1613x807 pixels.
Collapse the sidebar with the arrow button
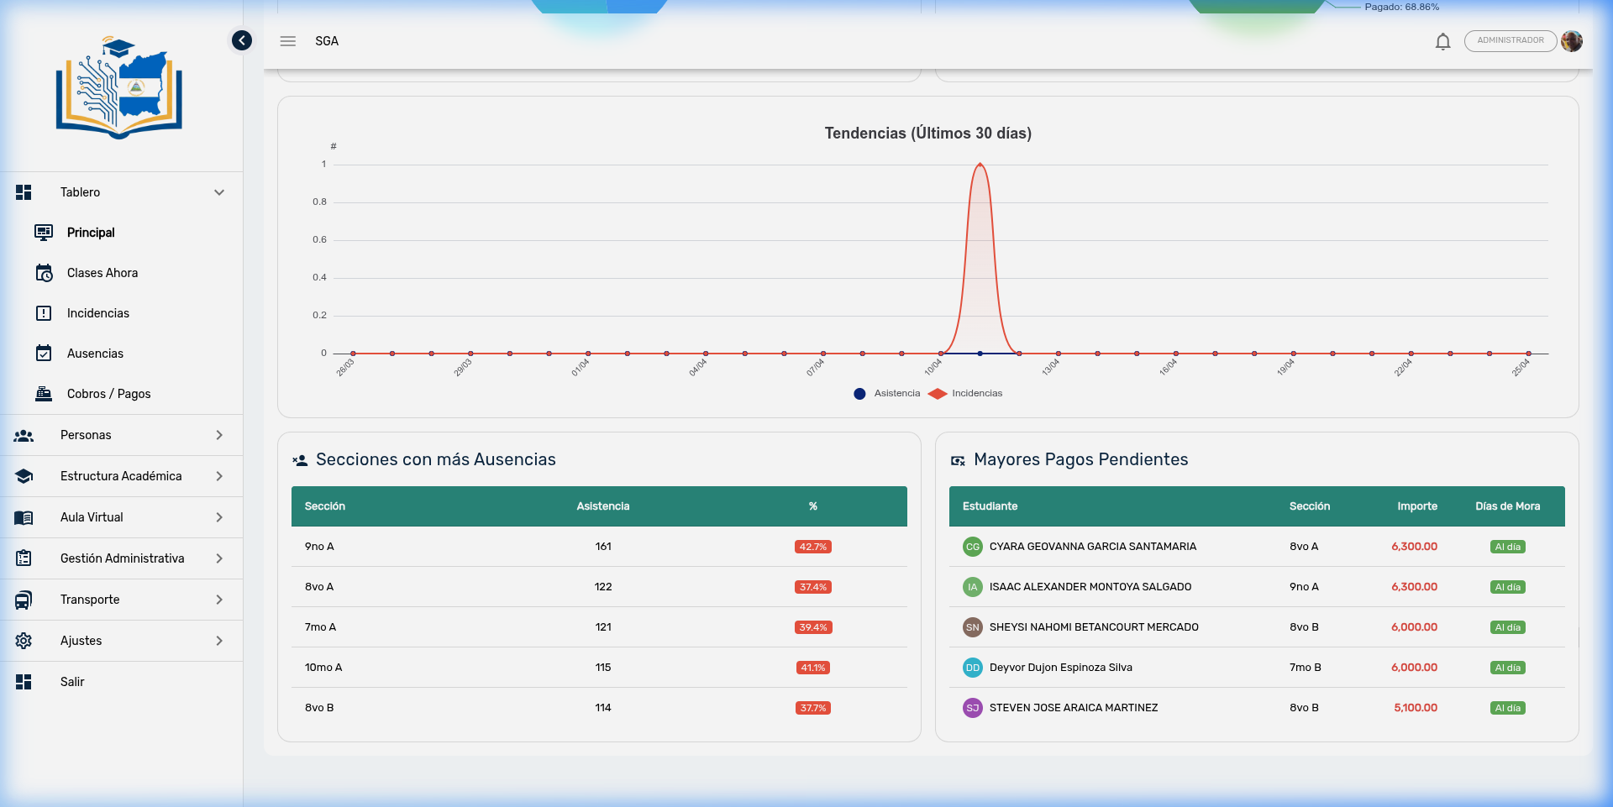(x=242, y=40)
